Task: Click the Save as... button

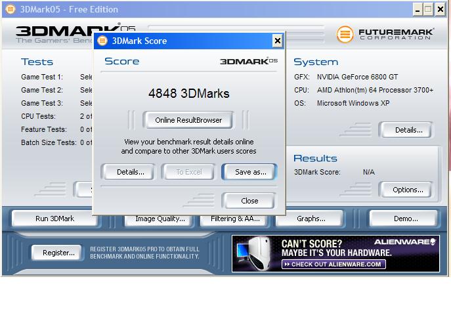Action: tap(249, 172)
